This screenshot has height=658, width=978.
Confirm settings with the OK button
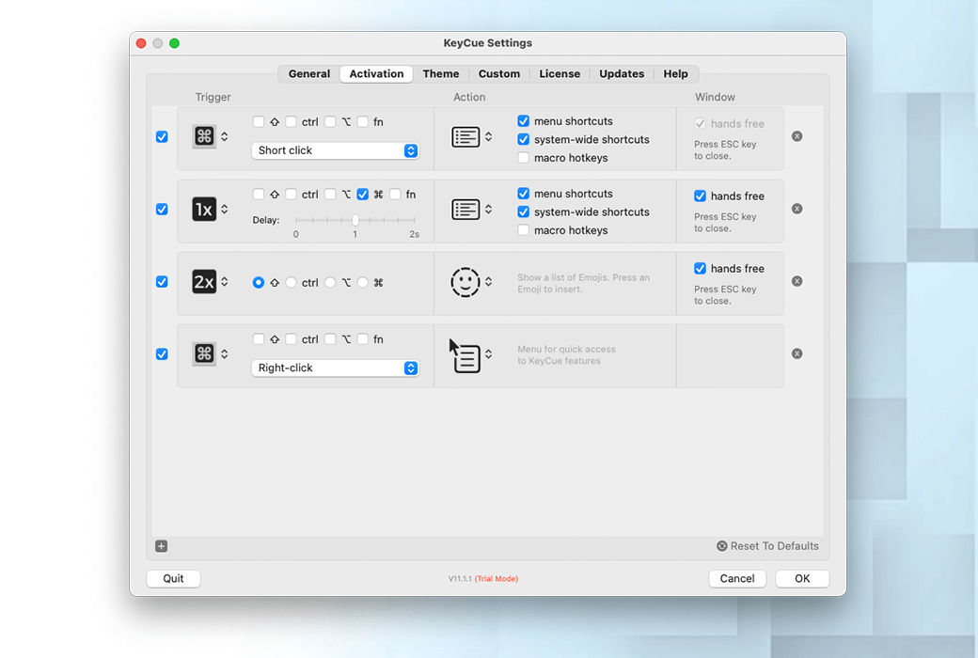(801, 578)
